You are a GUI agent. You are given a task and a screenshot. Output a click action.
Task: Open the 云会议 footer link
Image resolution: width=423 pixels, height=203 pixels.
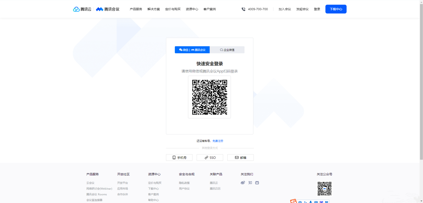[x=90, y=183]
